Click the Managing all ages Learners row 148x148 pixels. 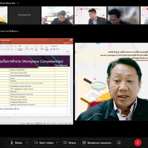(x=34, y=99)
